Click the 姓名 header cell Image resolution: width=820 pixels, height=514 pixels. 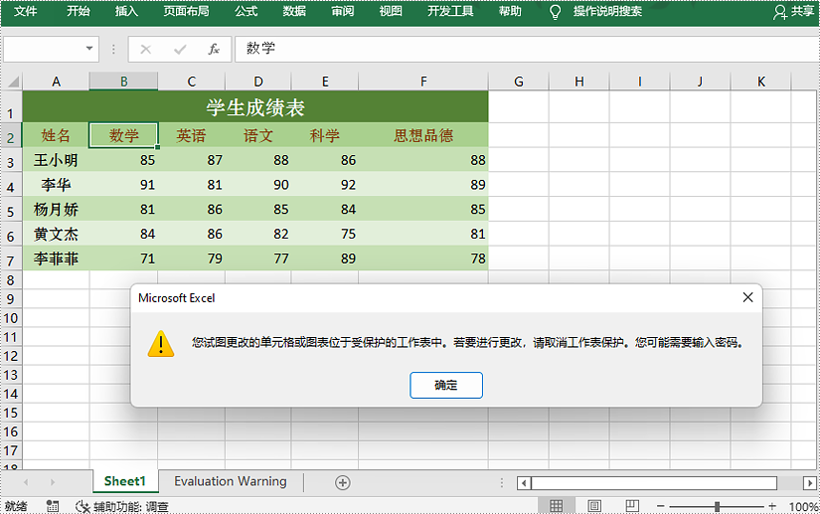(56, 135)
